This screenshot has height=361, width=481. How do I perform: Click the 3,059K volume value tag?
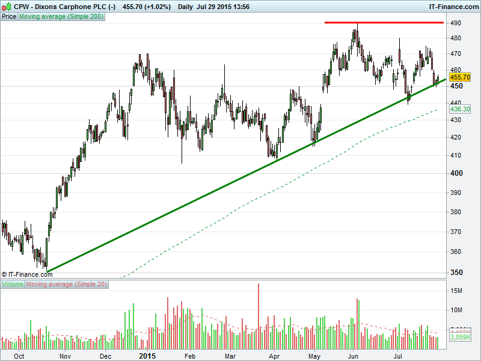[x=460, y=338]
